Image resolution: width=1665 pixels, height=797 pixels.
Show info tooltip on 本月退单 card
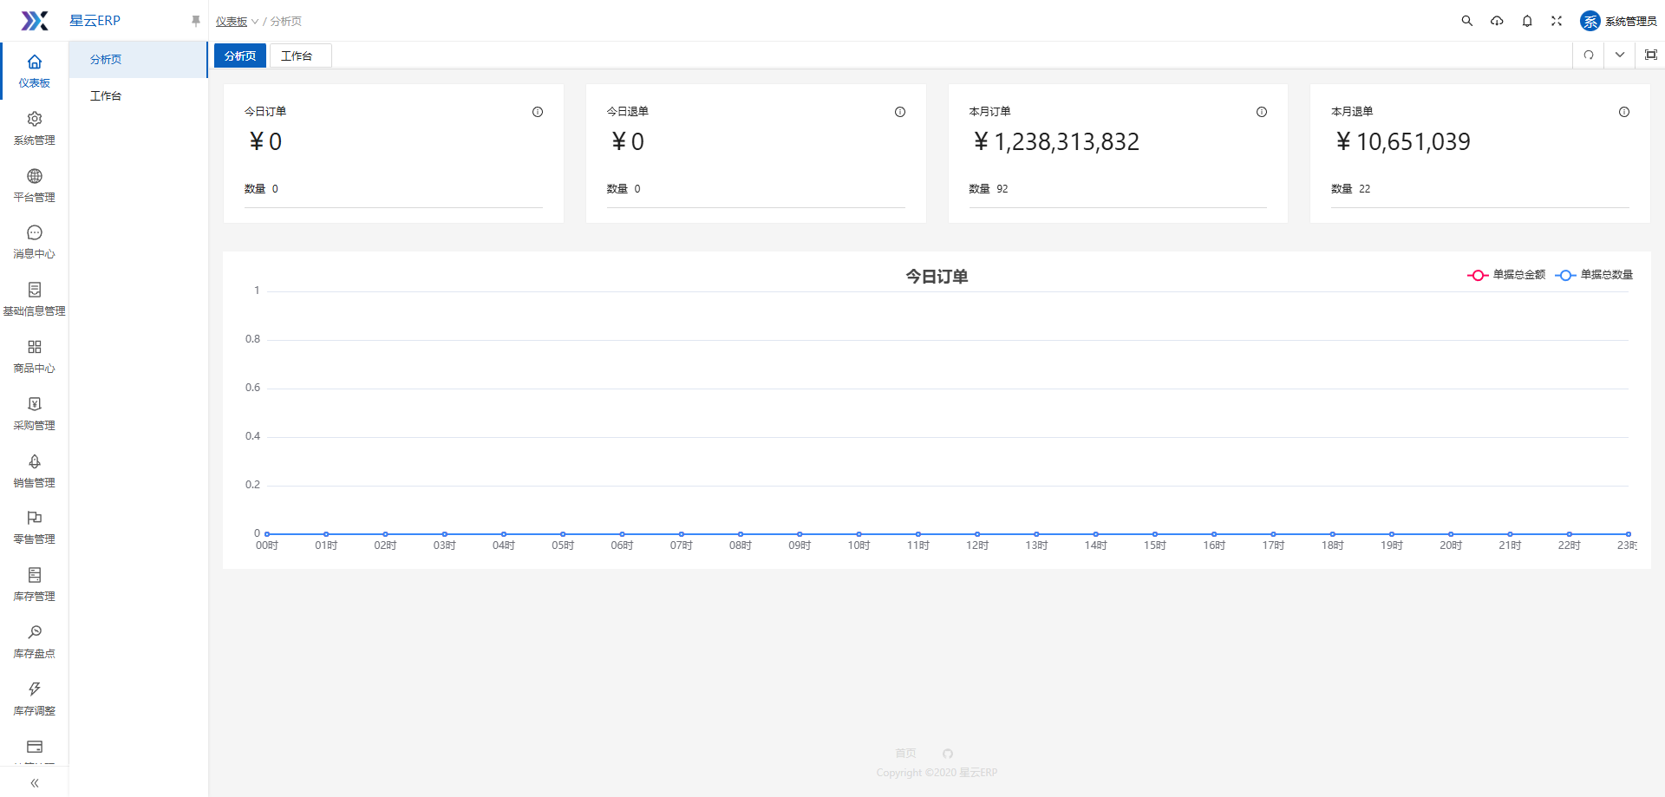pos(1624,112)
